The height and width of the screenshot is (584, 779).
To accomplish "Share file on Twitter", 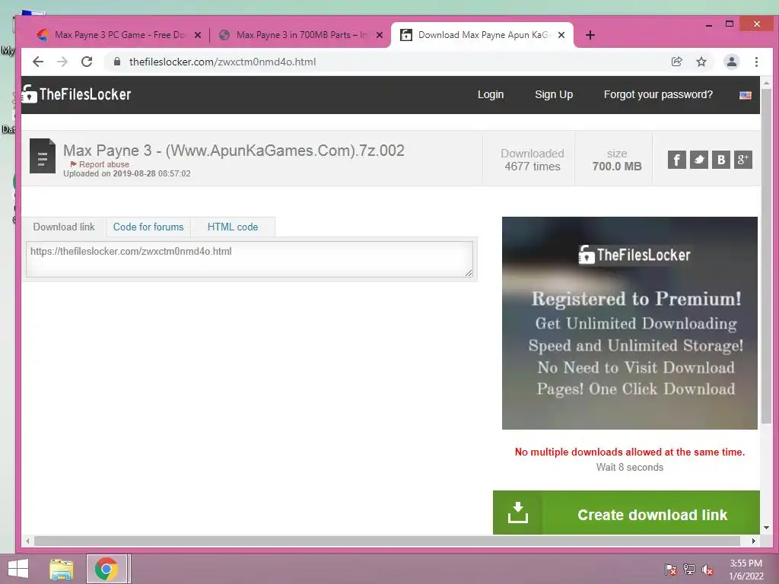I will click(x=699, y=160).
